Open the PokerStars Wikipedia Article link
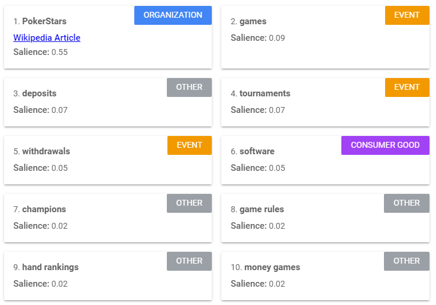 [47, 38]
